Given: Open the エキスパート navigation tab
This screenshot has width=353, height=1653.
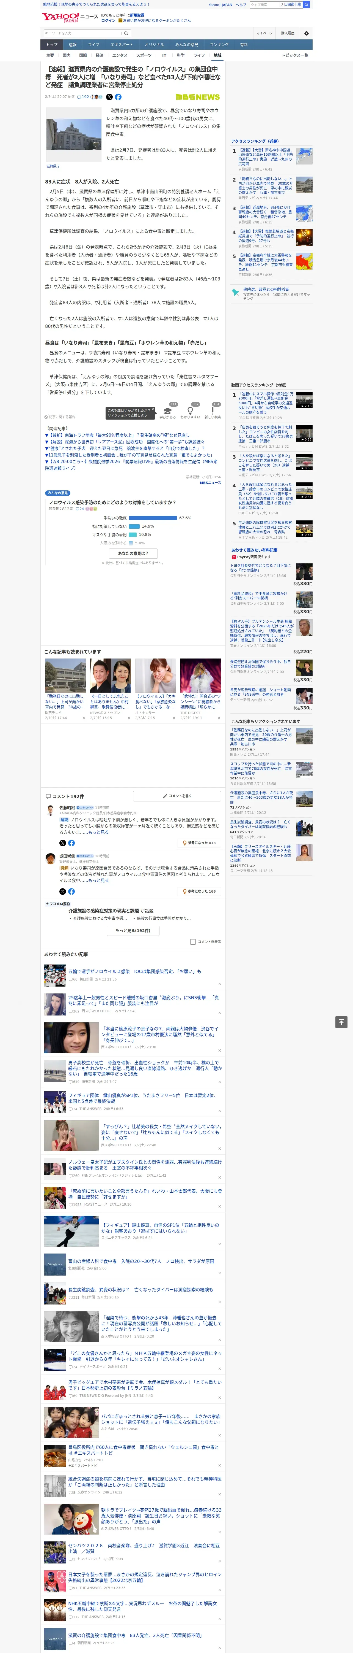Looking at the screenshot, I should coord(122,45).
